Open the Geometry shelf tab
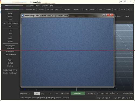 click(77, 9)
